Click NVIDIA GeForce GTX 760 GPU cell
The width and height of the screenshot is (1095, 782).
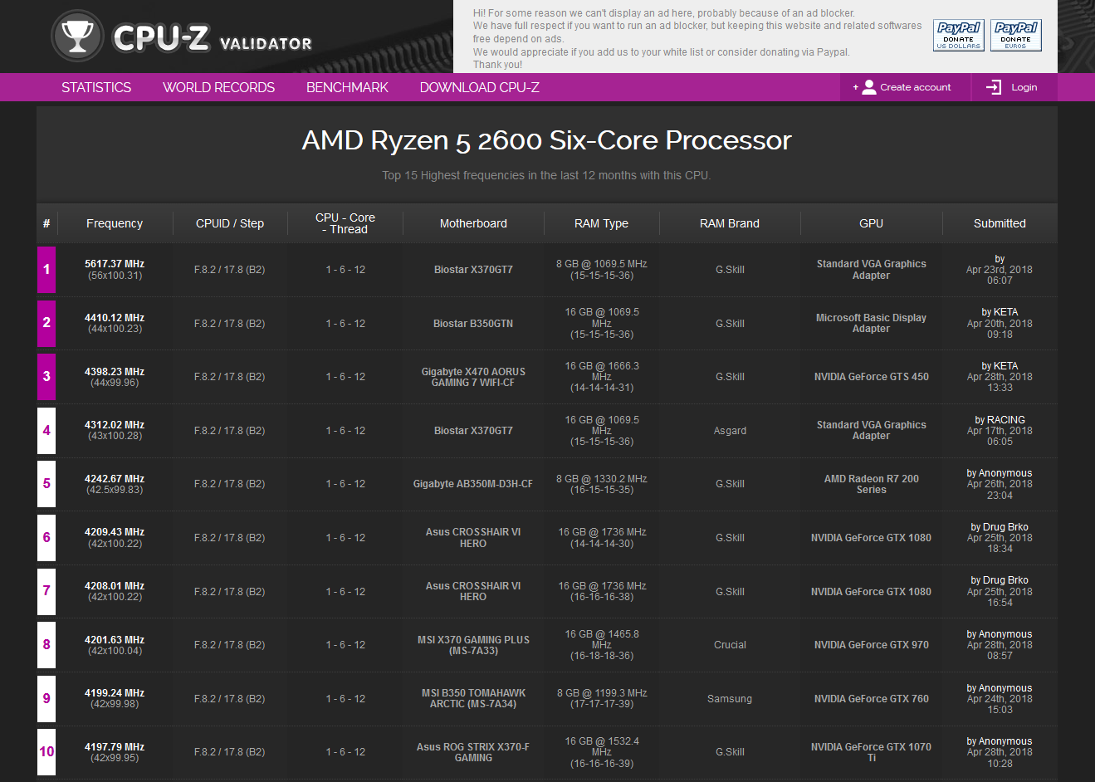pos(871,699)
